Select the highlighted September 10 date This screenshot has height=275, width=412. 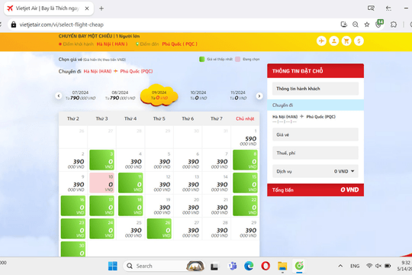click(x=101, y=183)
